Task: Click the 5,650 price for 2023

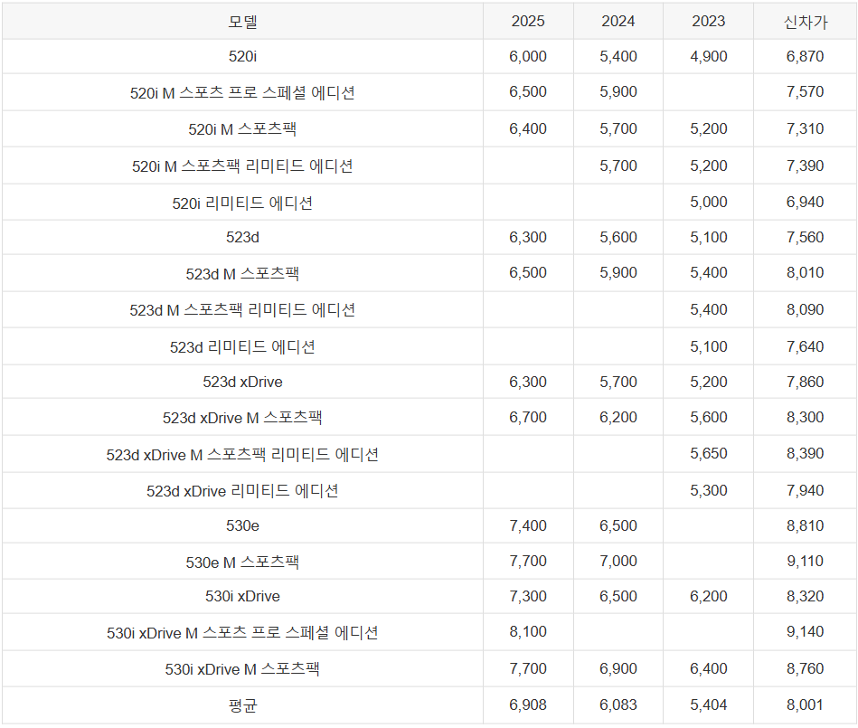Action: [709, 454]
